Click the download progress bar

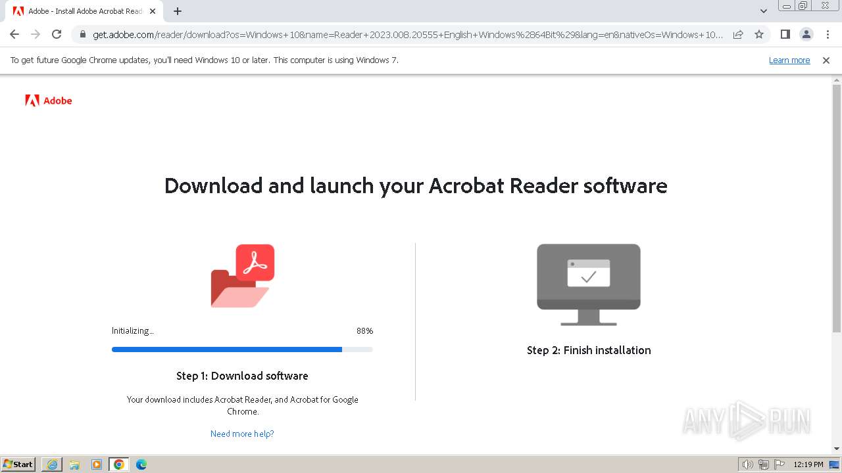242,349
